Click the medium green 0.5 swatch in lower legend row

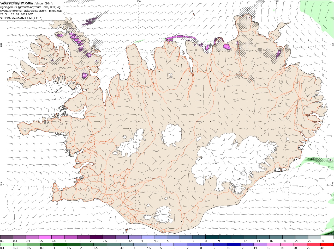coord(33,245)
